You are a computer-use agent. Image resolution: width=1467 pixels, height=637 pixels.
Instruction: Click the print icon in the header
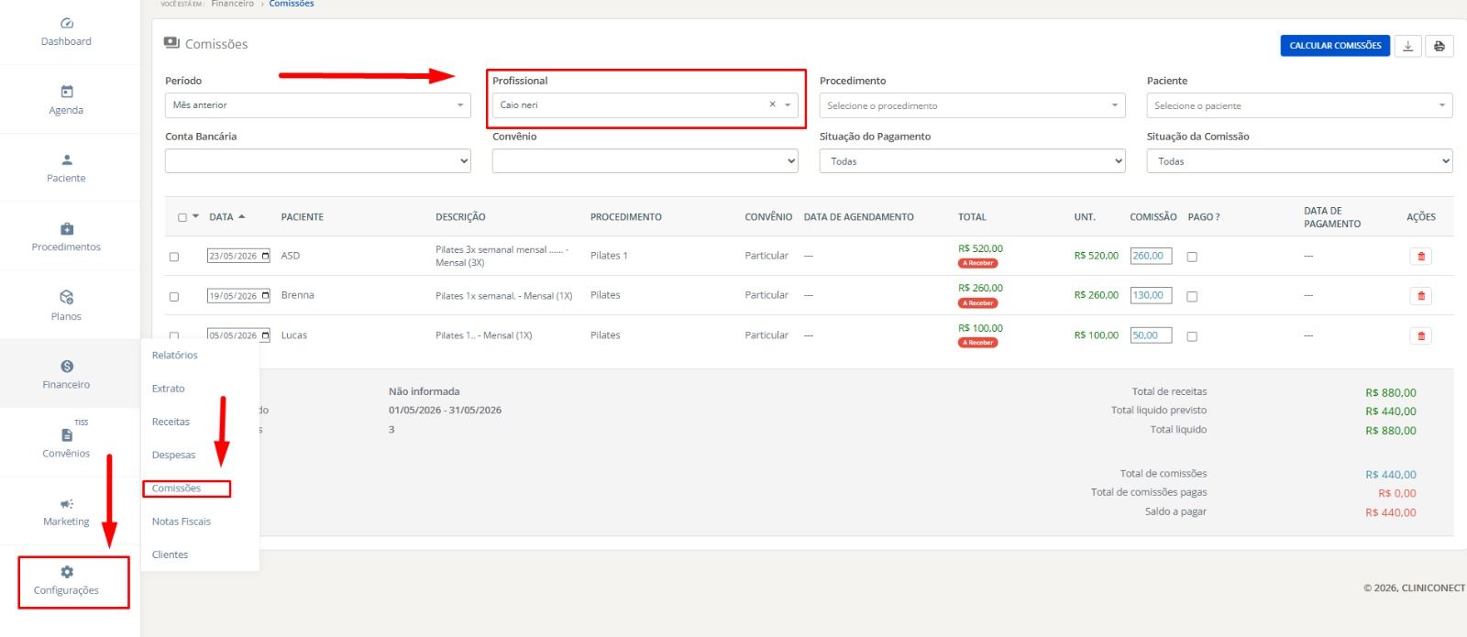click(x=1439, y=46)
